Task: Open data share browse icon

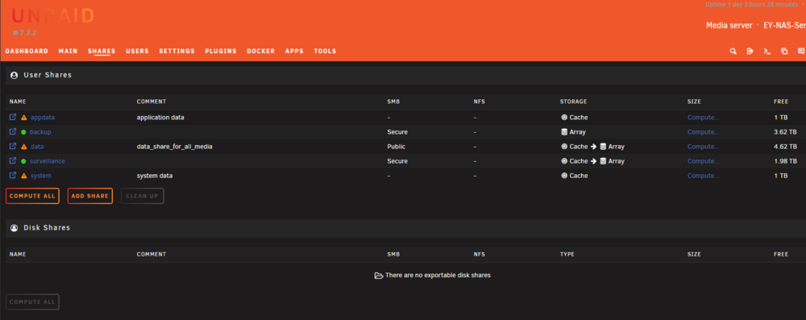Action: coord(13,146)
